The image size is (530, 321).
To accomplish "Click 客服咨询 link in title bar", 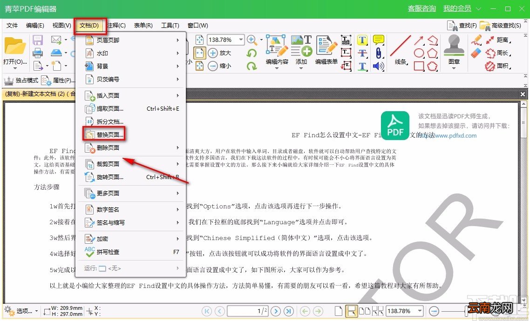I will tap(422, 8).
